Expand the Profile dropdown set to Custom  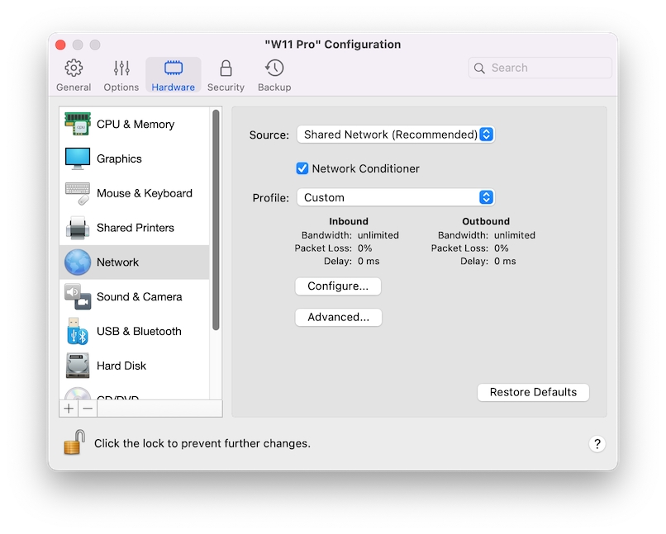(394, 197)
